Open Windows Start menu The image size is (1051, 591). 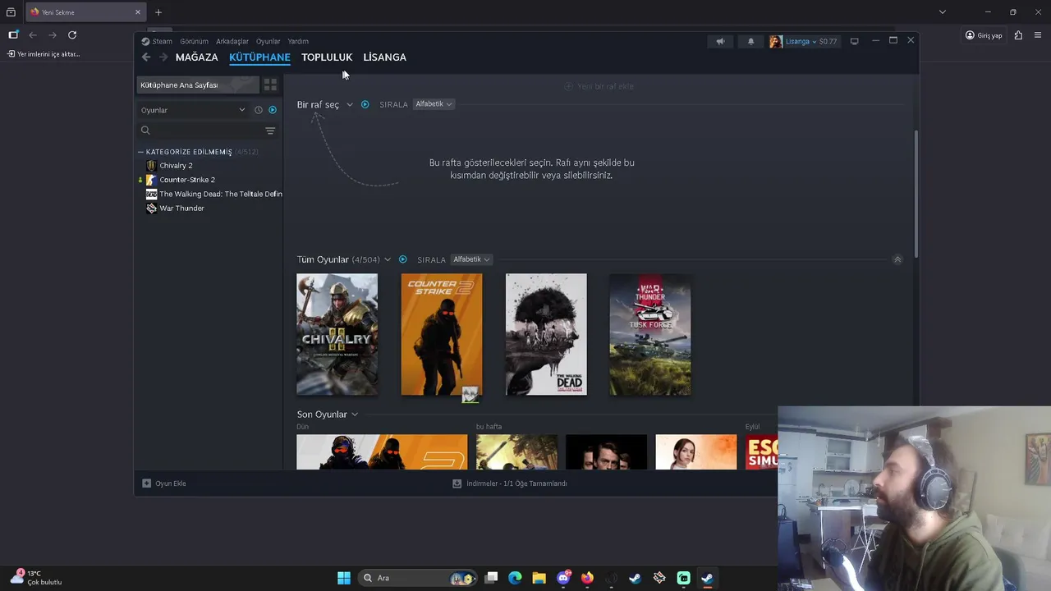344,578
